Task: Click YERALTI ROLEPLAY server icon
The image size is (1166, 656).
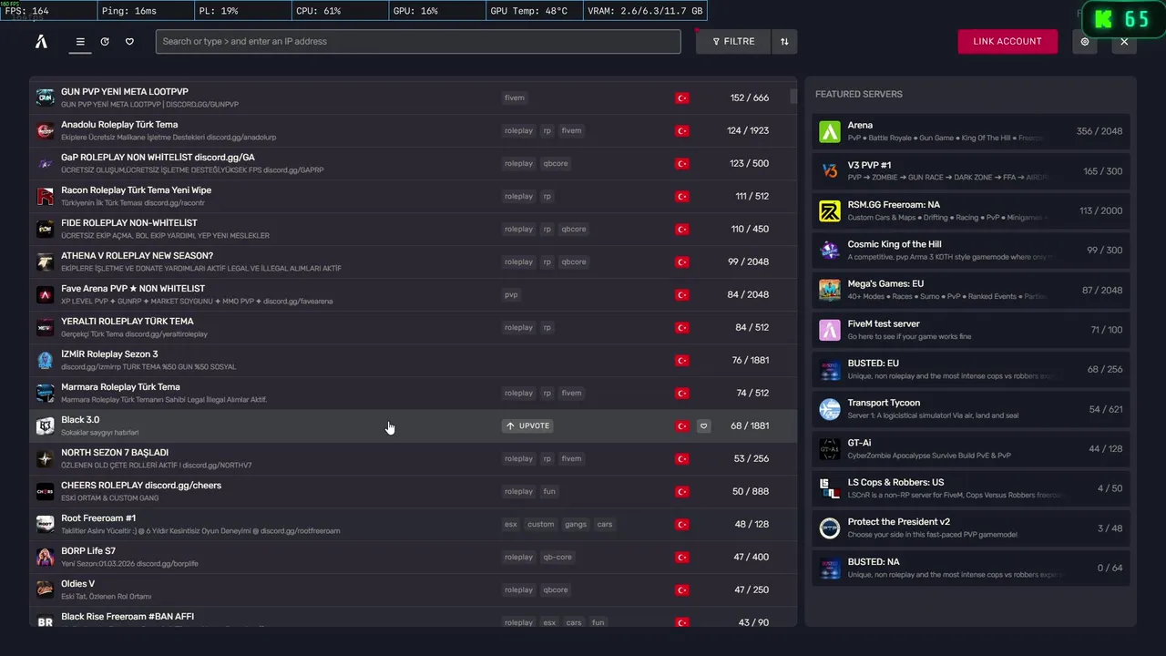Action: click(x=45, y=327)
